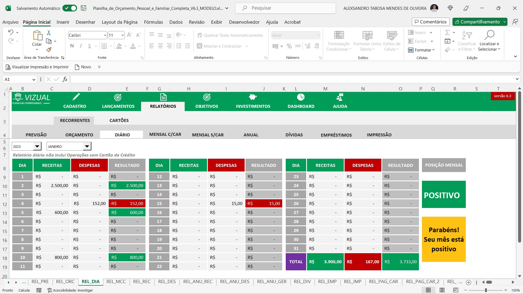Apply percent style from the Número group
523x294 pixels.
tap(289, 46)
